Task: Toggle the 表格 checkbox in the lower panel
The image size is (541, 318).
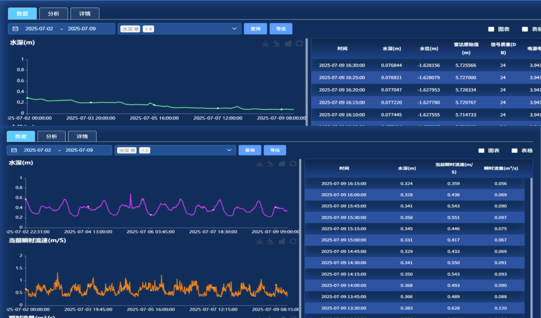Action: (514, 150)
